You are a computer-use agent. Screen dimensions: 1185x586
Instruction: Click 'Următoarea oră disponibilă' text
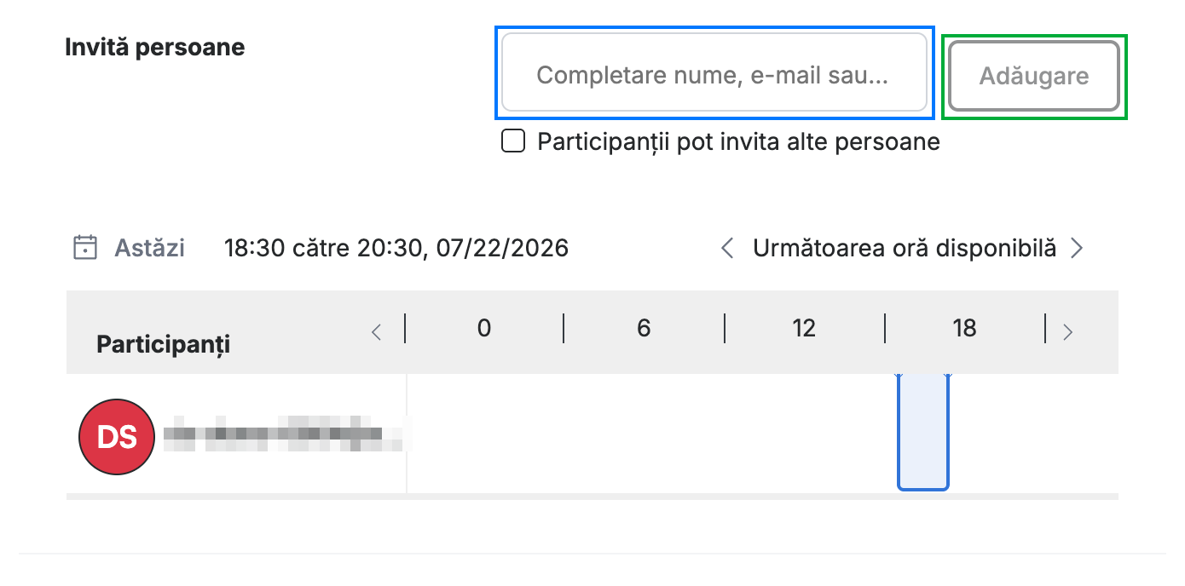coord(905,249)
